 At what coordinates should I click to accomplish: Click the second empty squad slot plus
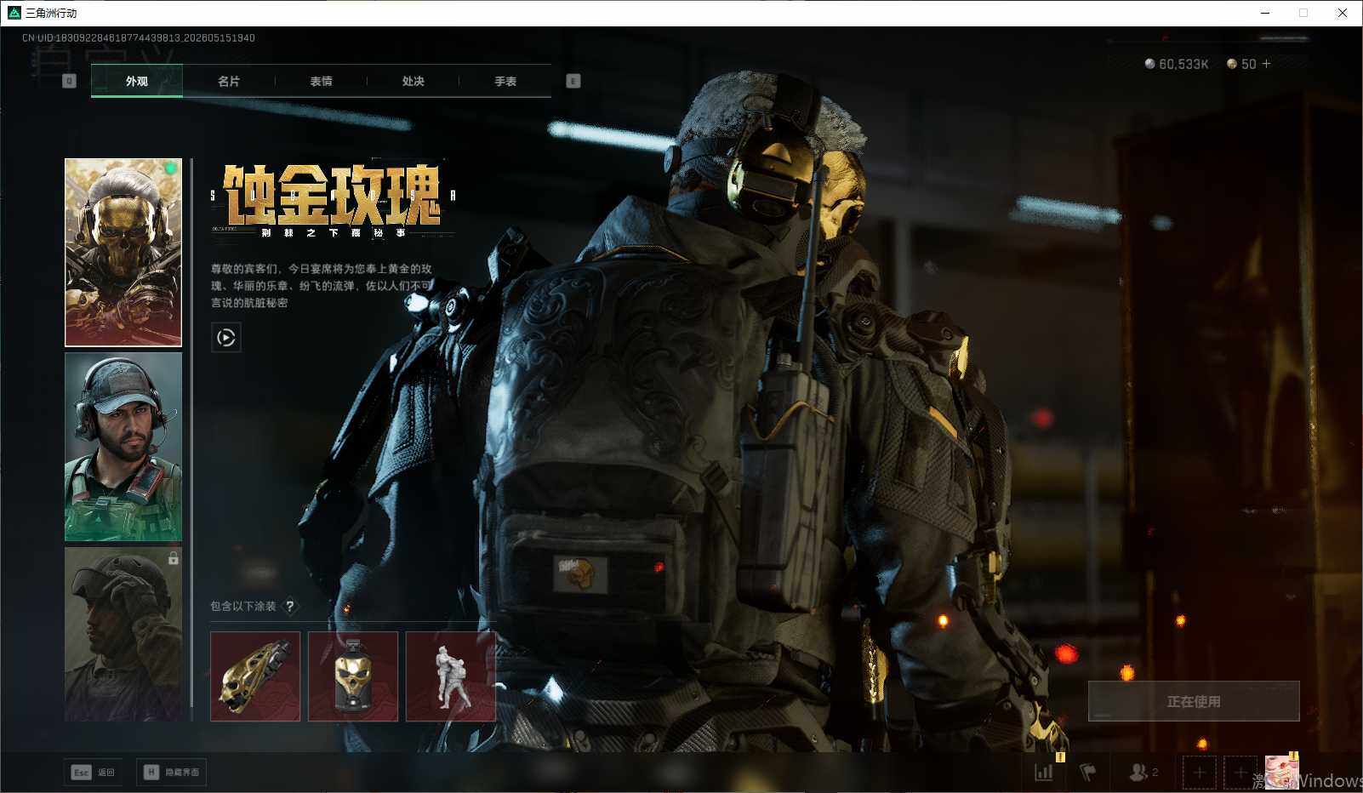pos(1240,773)
